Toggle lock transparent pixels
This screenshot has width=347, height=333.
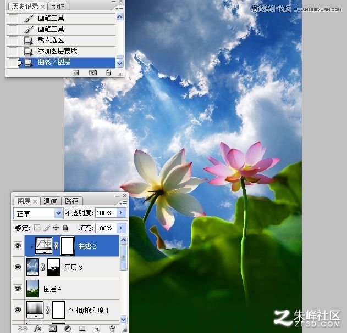37,228
